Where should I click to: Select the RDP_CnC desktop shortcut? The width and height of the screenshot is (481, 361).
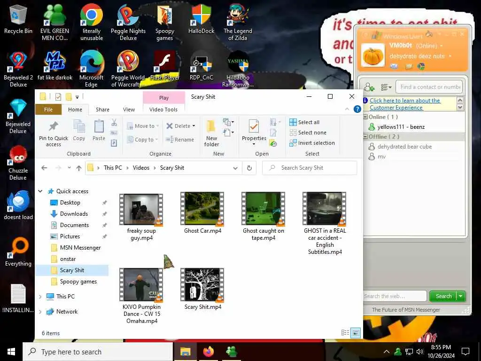201,66
